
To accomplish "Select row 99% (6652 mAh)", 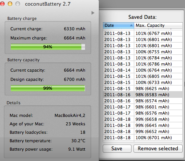I will [x=143, y=131].
